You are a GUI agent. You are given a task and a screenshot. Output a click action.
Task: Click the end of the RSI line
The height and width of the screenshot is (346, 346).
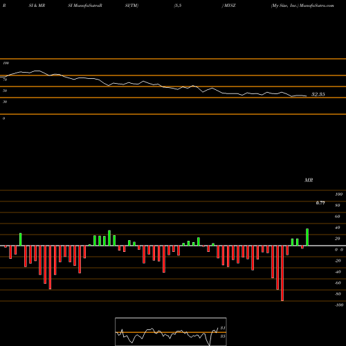tap(307, 95)
